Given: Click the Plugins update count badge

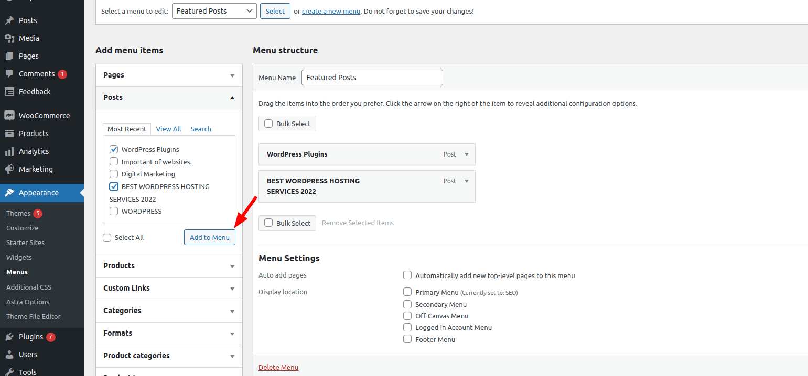Looking at the screenshot, I should click(50, 337).
